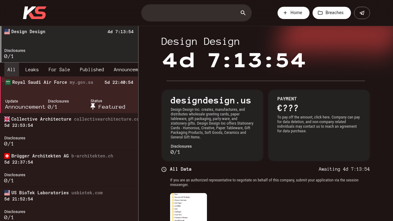393x221 pixels.
Task: Open the file listing thumbnail
Action: click(x=189, y=207)
